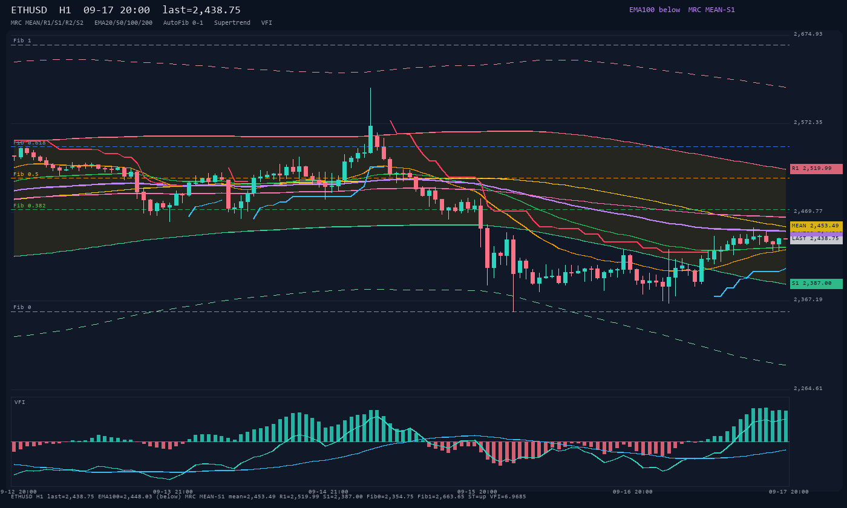Click the Fib 1 level label
The width and height of the screenshot is (847, 508).
[x=22, y=41]
